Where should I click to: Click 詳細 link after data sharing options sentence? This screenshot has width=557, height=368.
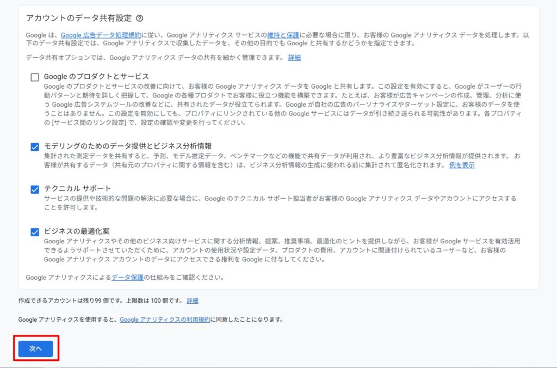coord(294,58)
